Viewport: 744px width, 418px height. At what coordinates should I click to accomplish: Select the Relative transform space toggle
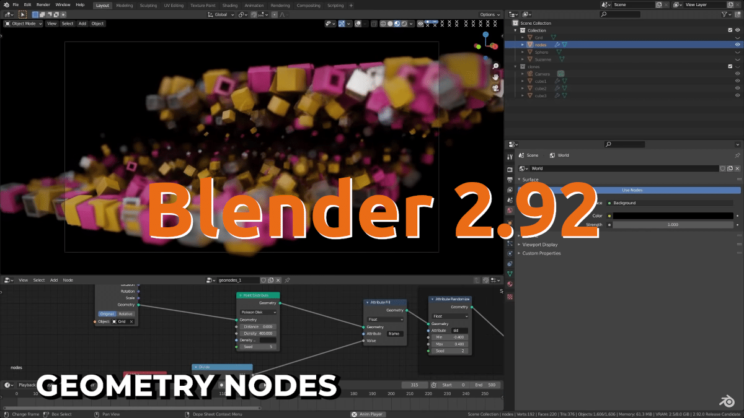(126, 314)
